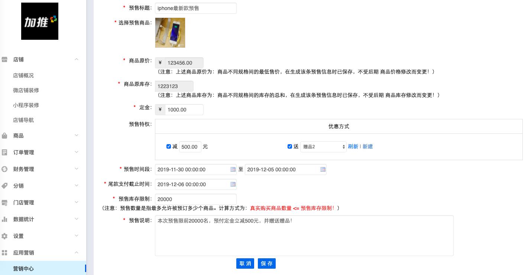
Task: Toggle the 减 discount checkbox
Action: coord(169,146)
